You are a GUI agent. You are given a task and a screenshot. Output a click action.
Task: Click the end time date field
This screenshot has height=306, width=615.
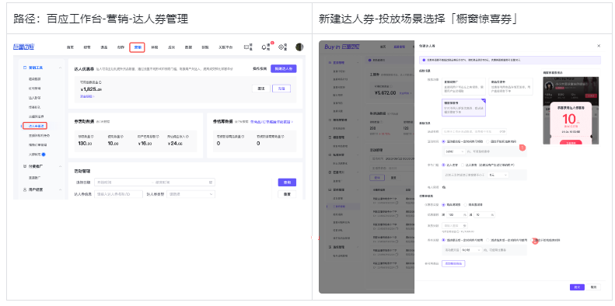pos(180,183)
